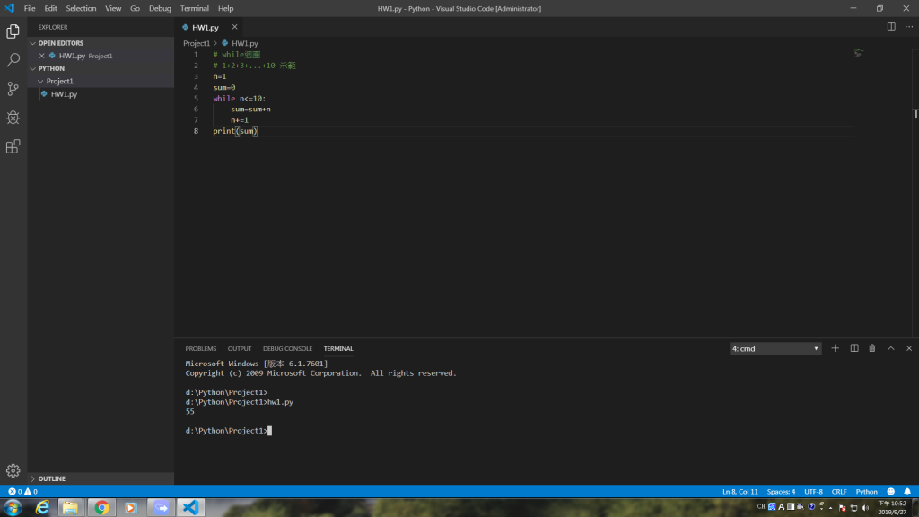Open File Explorer from the taskbar
Viewport: 919px width, 517px height.
click(70, 508)
